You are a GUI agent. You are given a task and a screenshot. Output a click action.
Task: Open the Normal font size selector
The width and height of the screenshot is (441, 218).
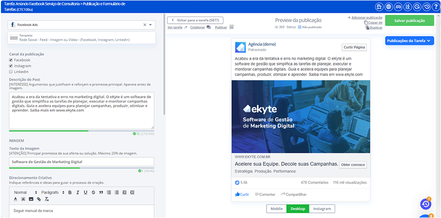pos(25,192)
